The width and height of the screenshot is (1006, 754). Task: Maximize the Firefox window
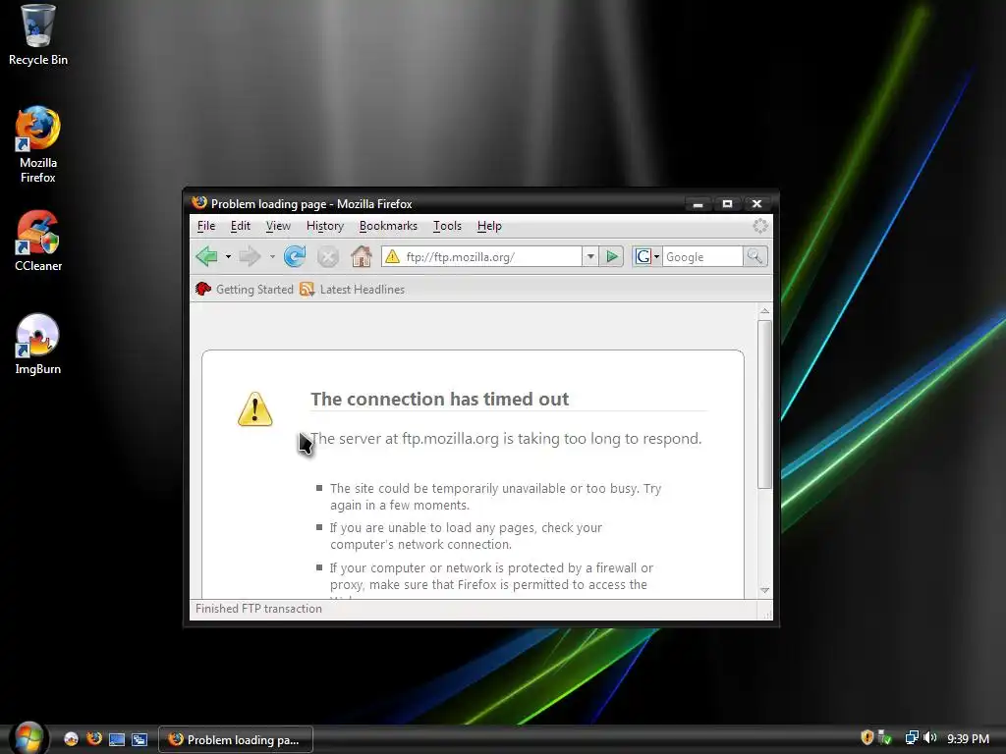click(728, 204)
